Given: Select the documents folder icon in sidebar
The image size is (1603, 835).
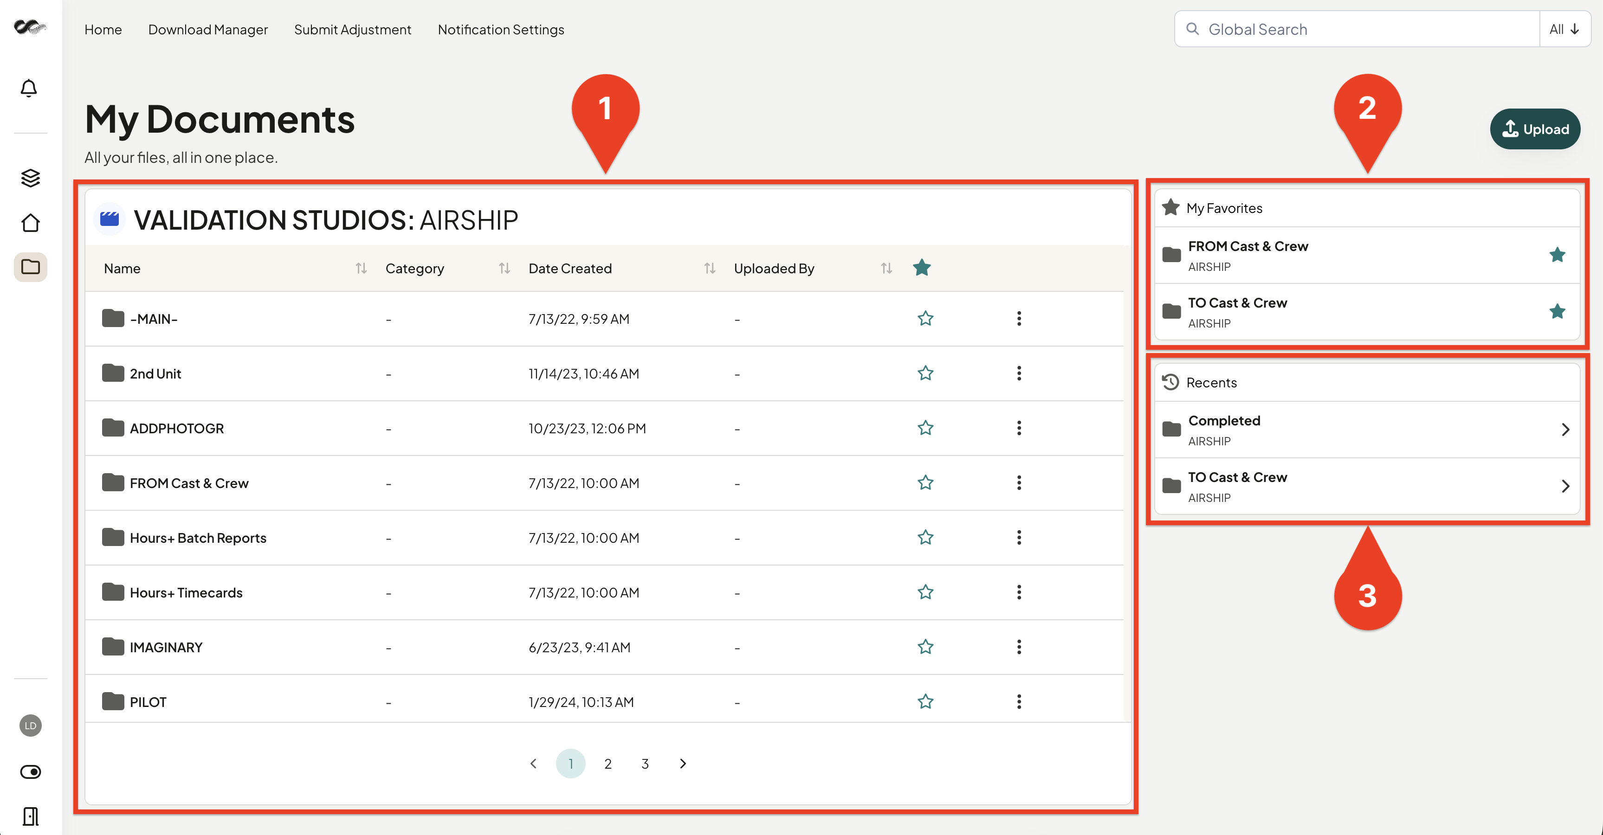Looking at the screenshot, I should pyautogui.click(x=31, y=267).
